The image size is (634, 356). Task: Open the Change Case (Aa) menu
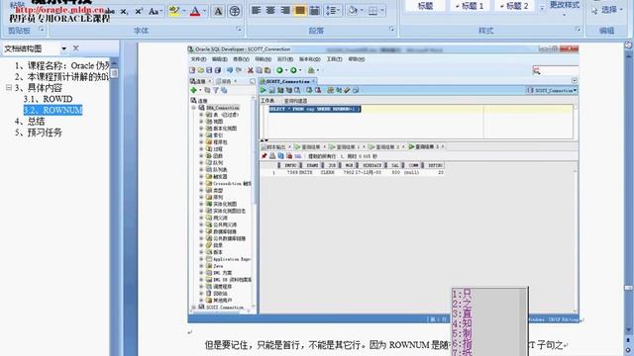pyautogui.click(x=155, y=11)
